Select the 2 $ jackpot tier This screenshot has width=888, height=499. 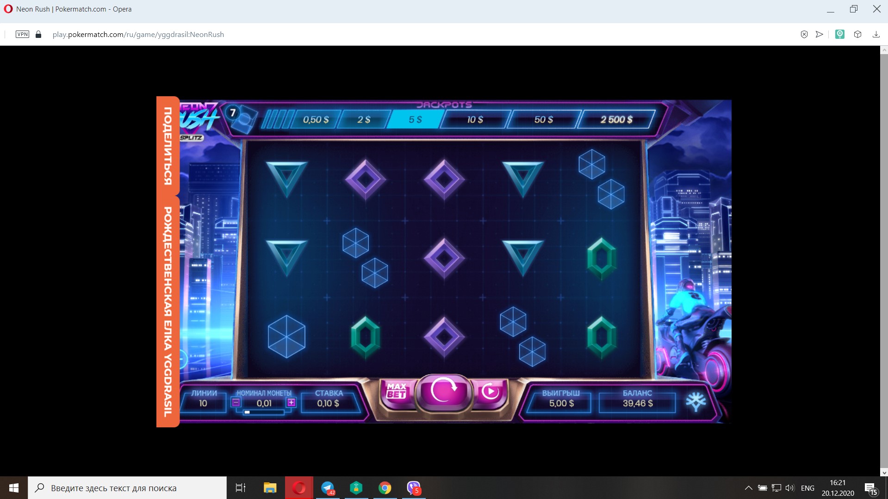point(364,120)
